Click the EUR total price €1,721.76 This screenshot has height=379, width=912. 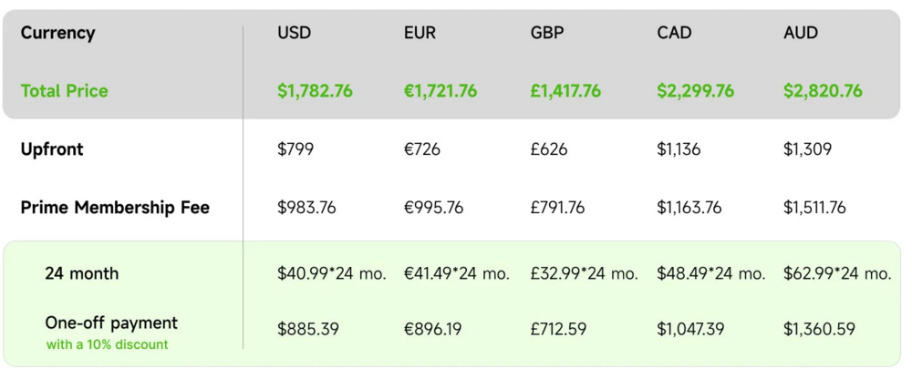441,91
